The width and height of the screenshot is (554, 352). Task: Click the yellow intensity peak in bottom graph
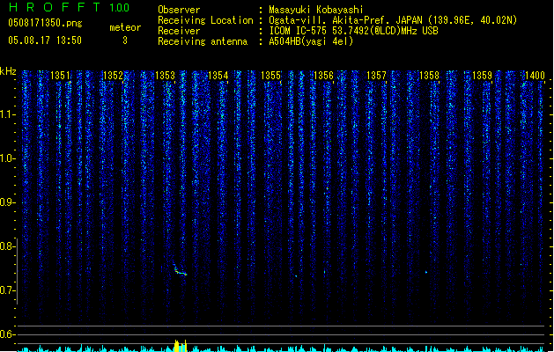click(x=181, y=346)
